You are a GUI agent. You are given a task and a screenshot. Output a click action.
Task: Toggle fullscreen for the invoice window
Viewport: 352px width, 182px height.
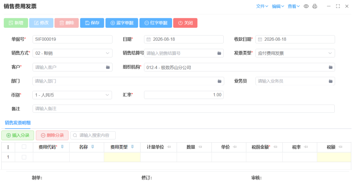point(338,6)
